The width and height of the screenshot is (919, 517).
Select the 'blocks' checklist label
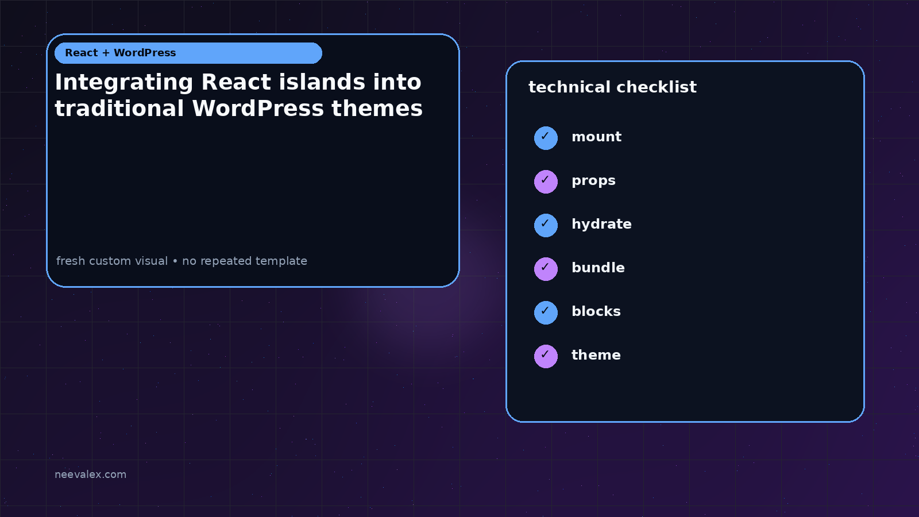tap(596, 311)
